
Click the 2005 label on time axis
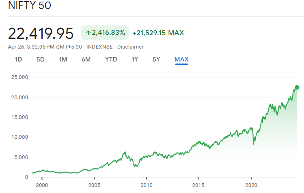[94, 185]
